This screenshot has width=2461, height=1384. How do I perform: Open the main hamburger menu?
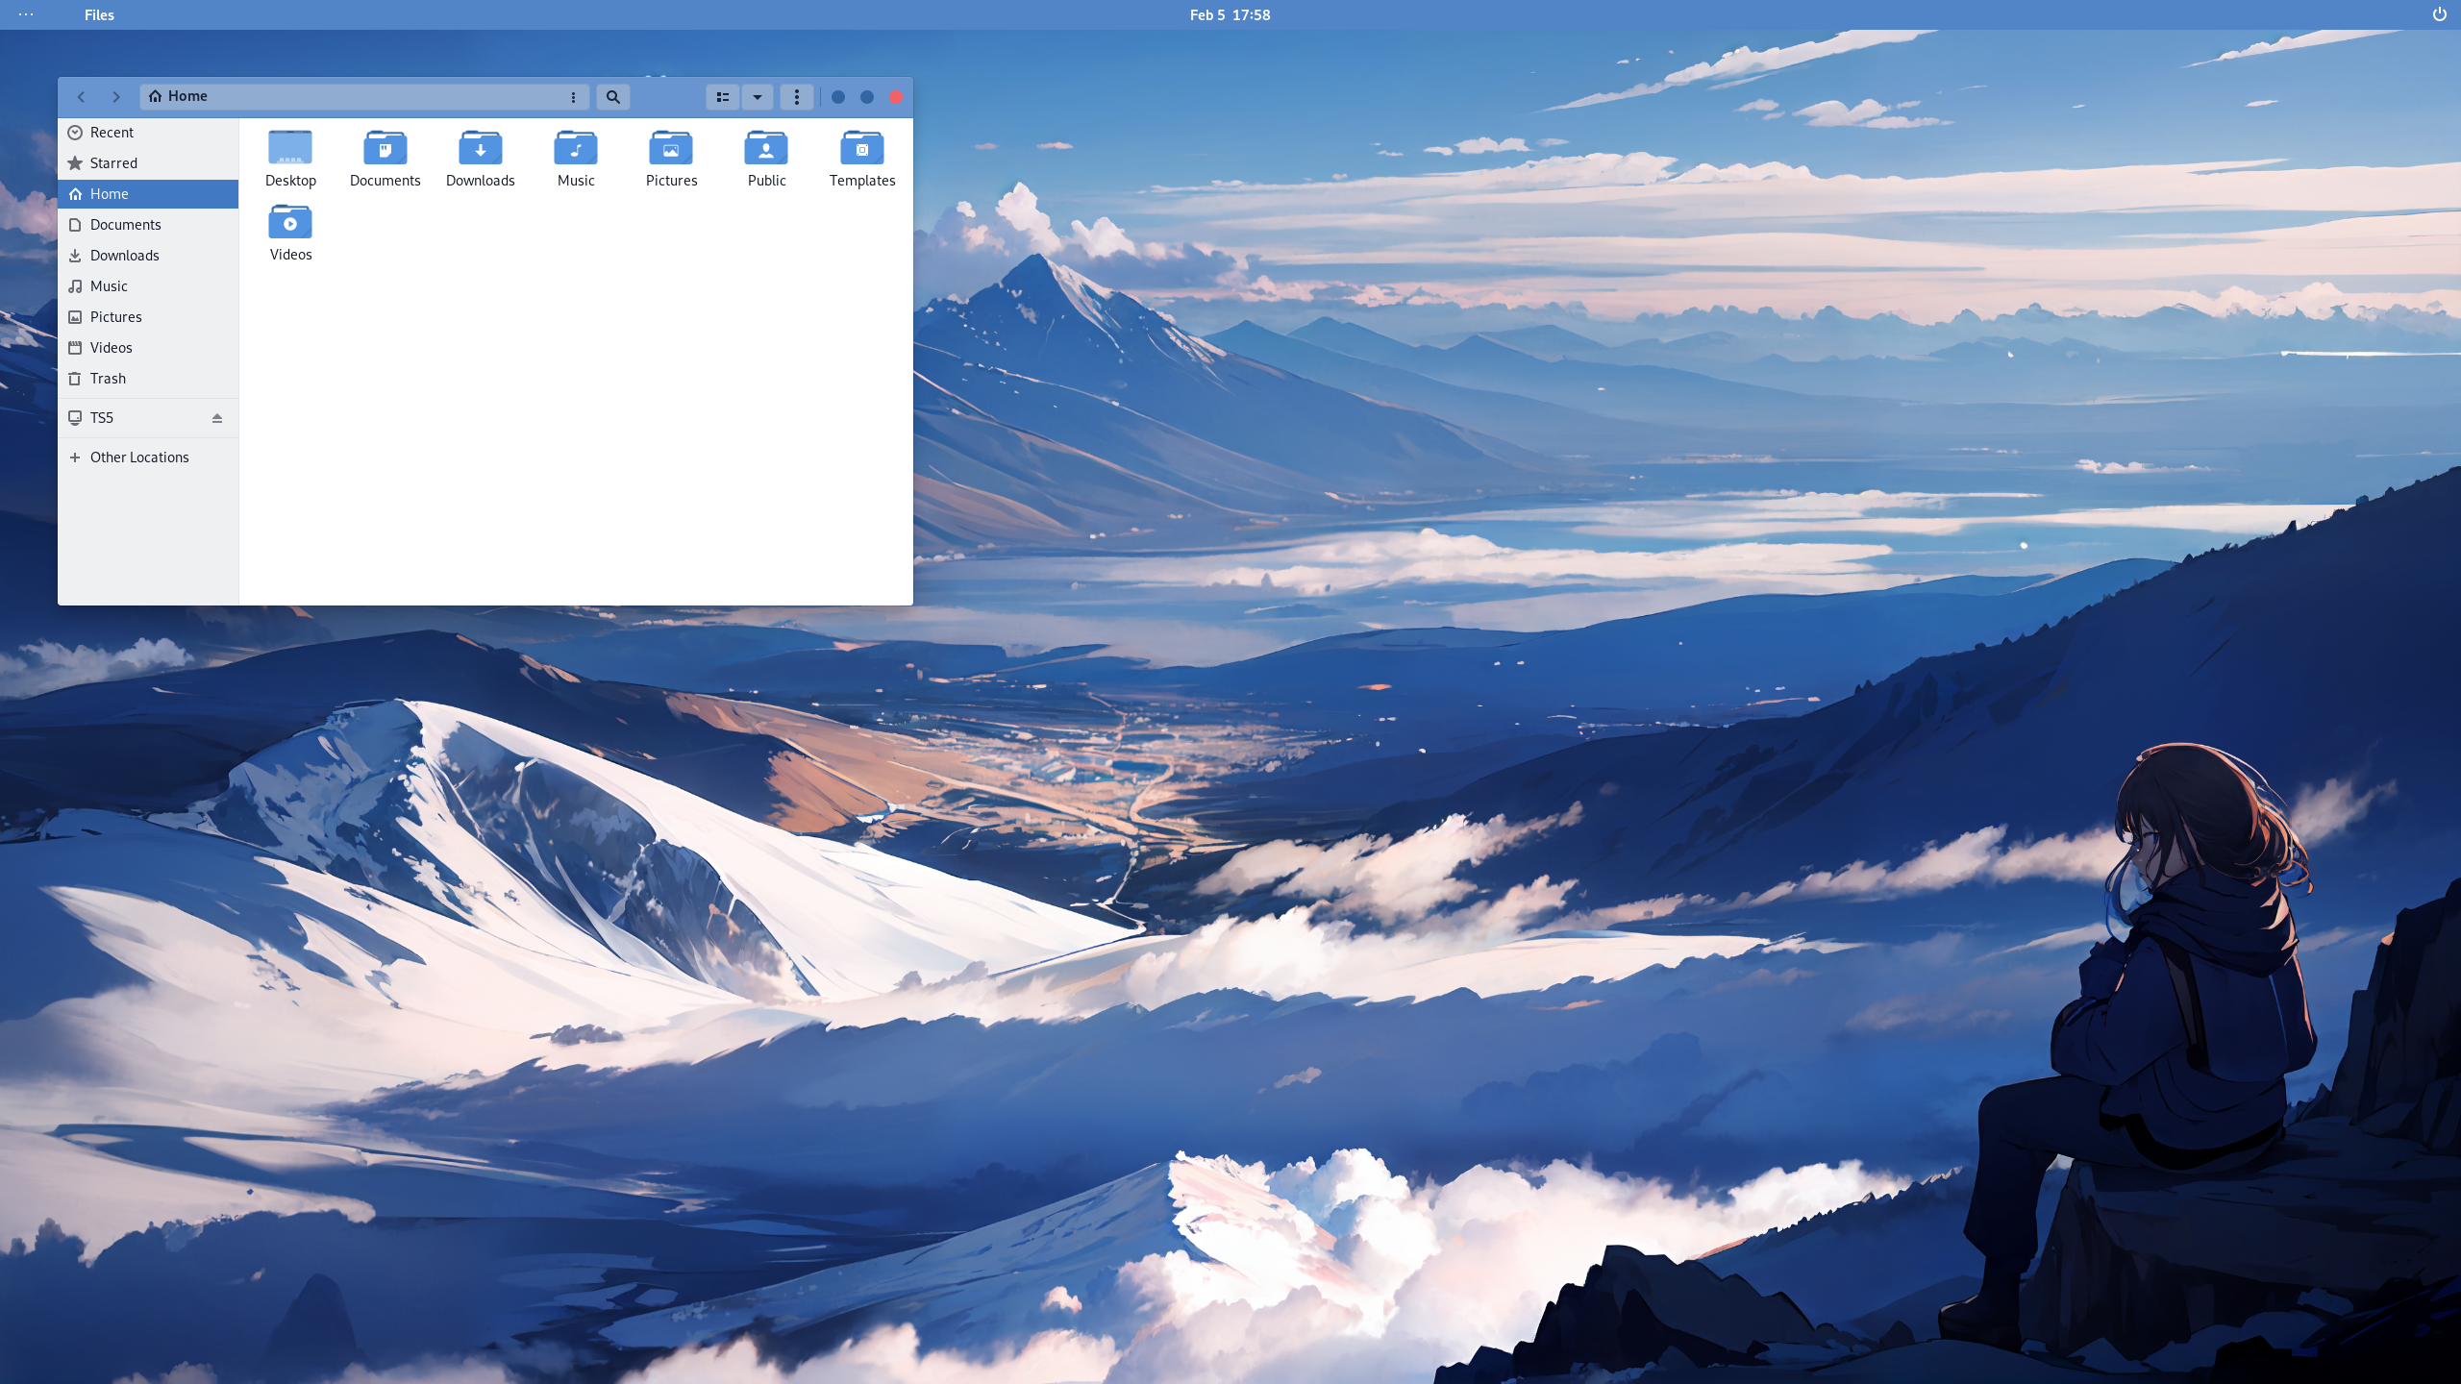[x=796, y=97]
